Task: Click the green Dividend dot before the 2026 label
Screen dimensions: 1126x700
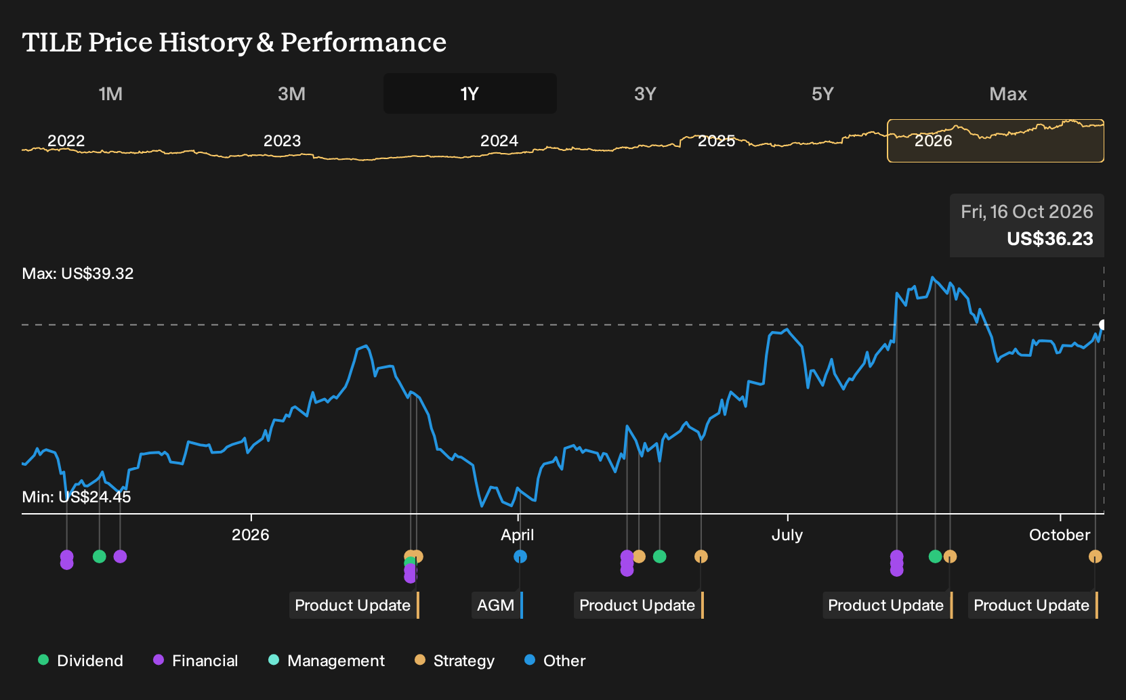Action: [100, 556]
